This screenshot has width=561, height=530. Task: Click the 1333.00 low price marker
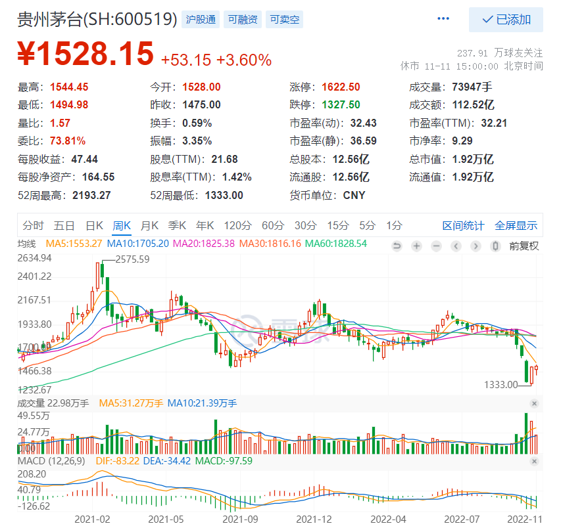501,385
